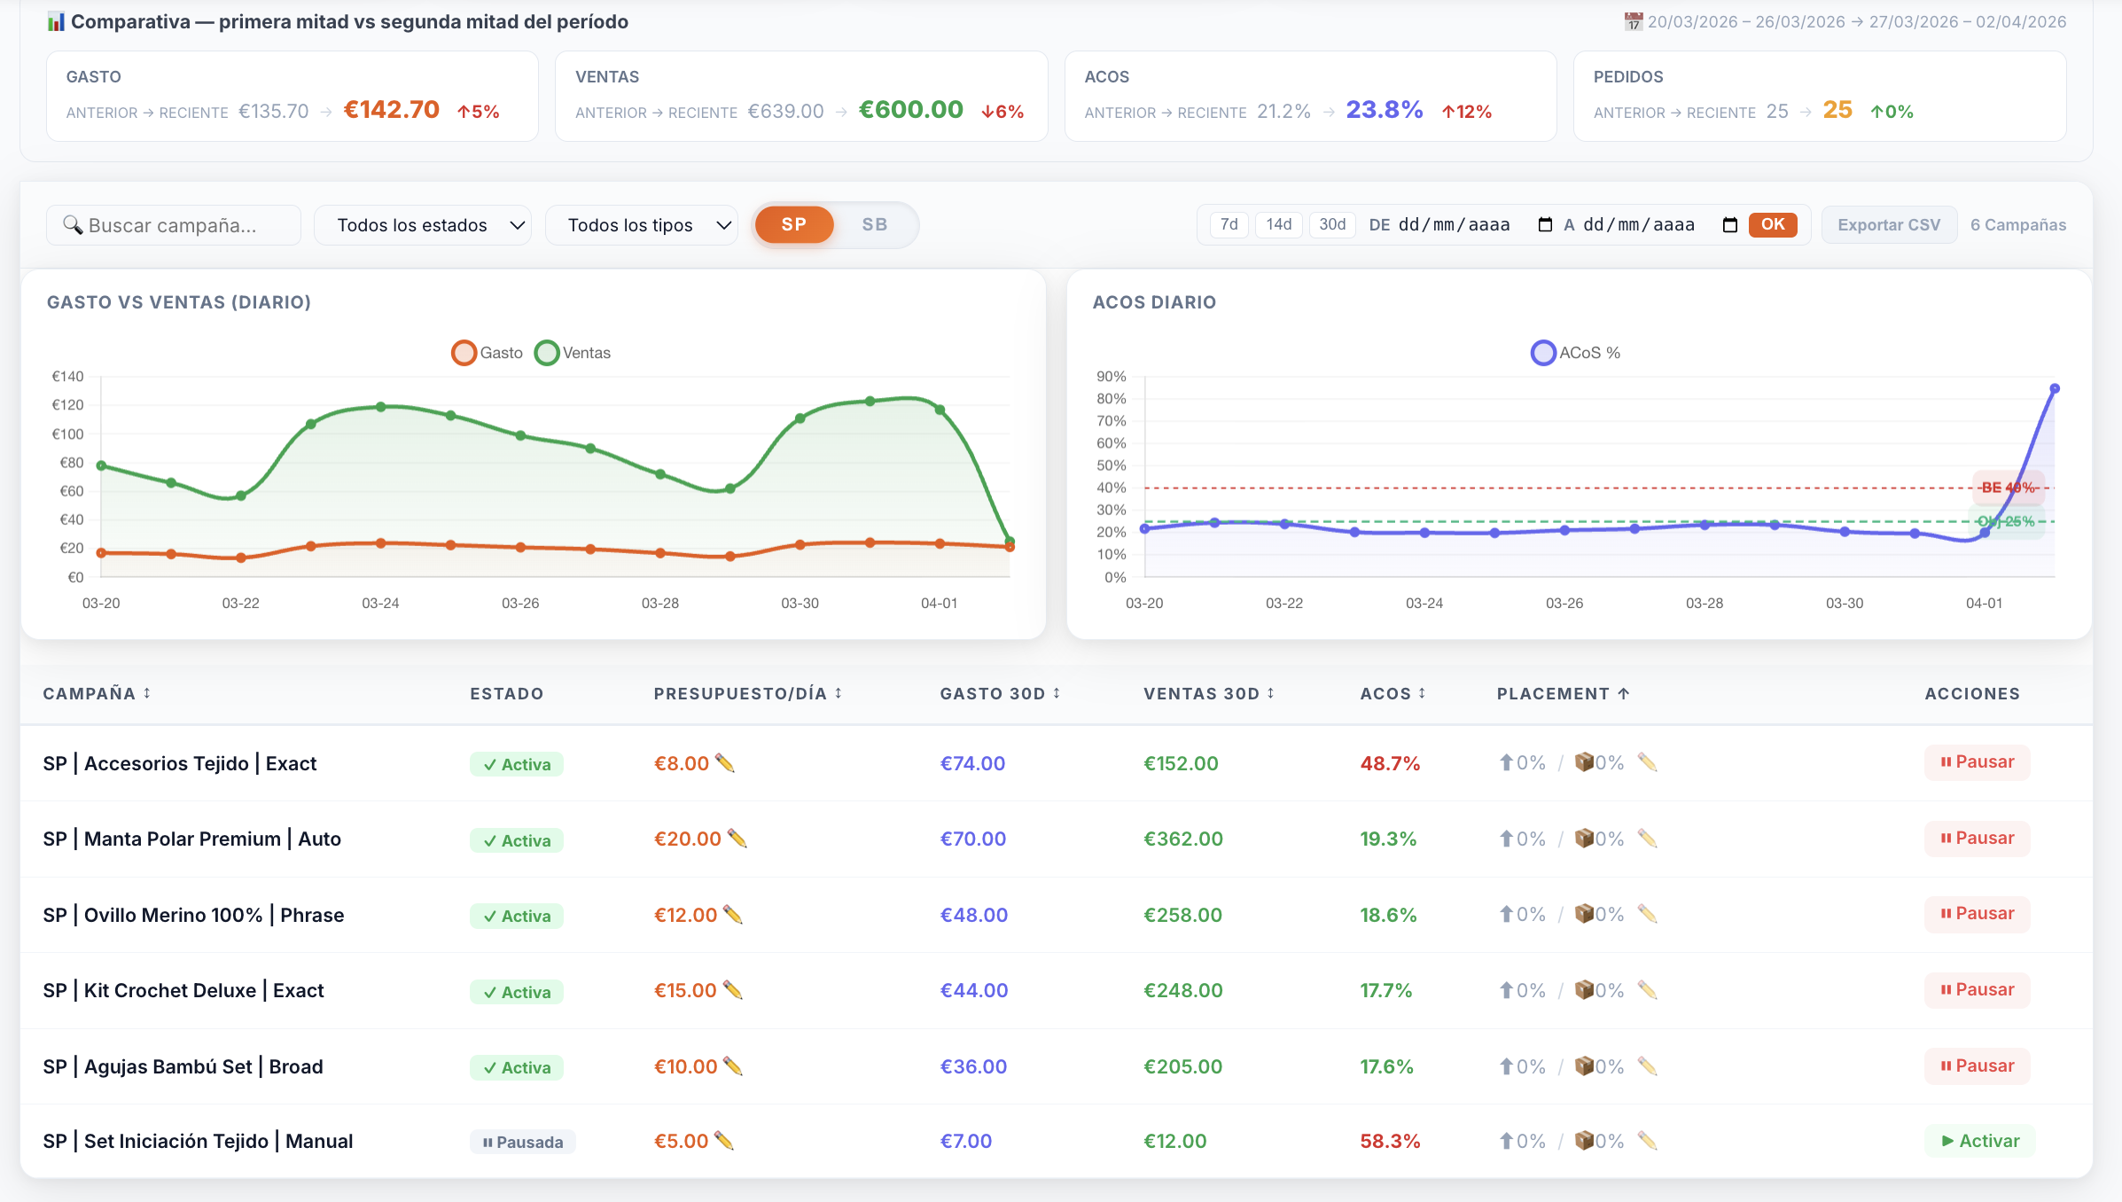2122x1202 pixels.
Task: Activate the Set Iniciación Tejido campaign
Action: 1979,1141
